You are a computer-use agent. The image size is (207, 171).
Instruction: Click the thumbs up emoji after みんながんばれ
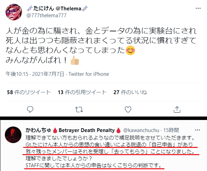(75, 60)
